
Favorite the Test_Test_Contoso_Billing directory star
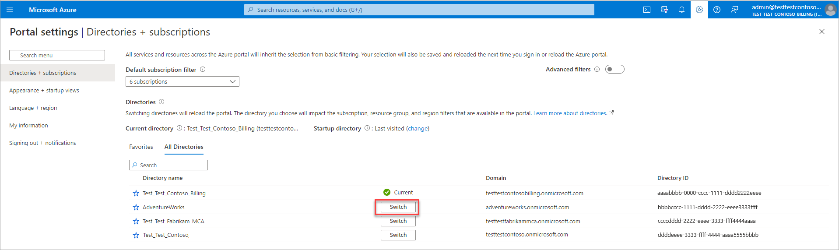[136, 193]
